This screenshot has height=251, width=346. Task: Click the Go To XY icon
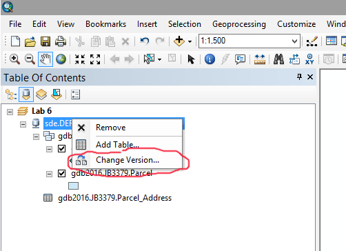pyautogui.click(x=309, y=59)
